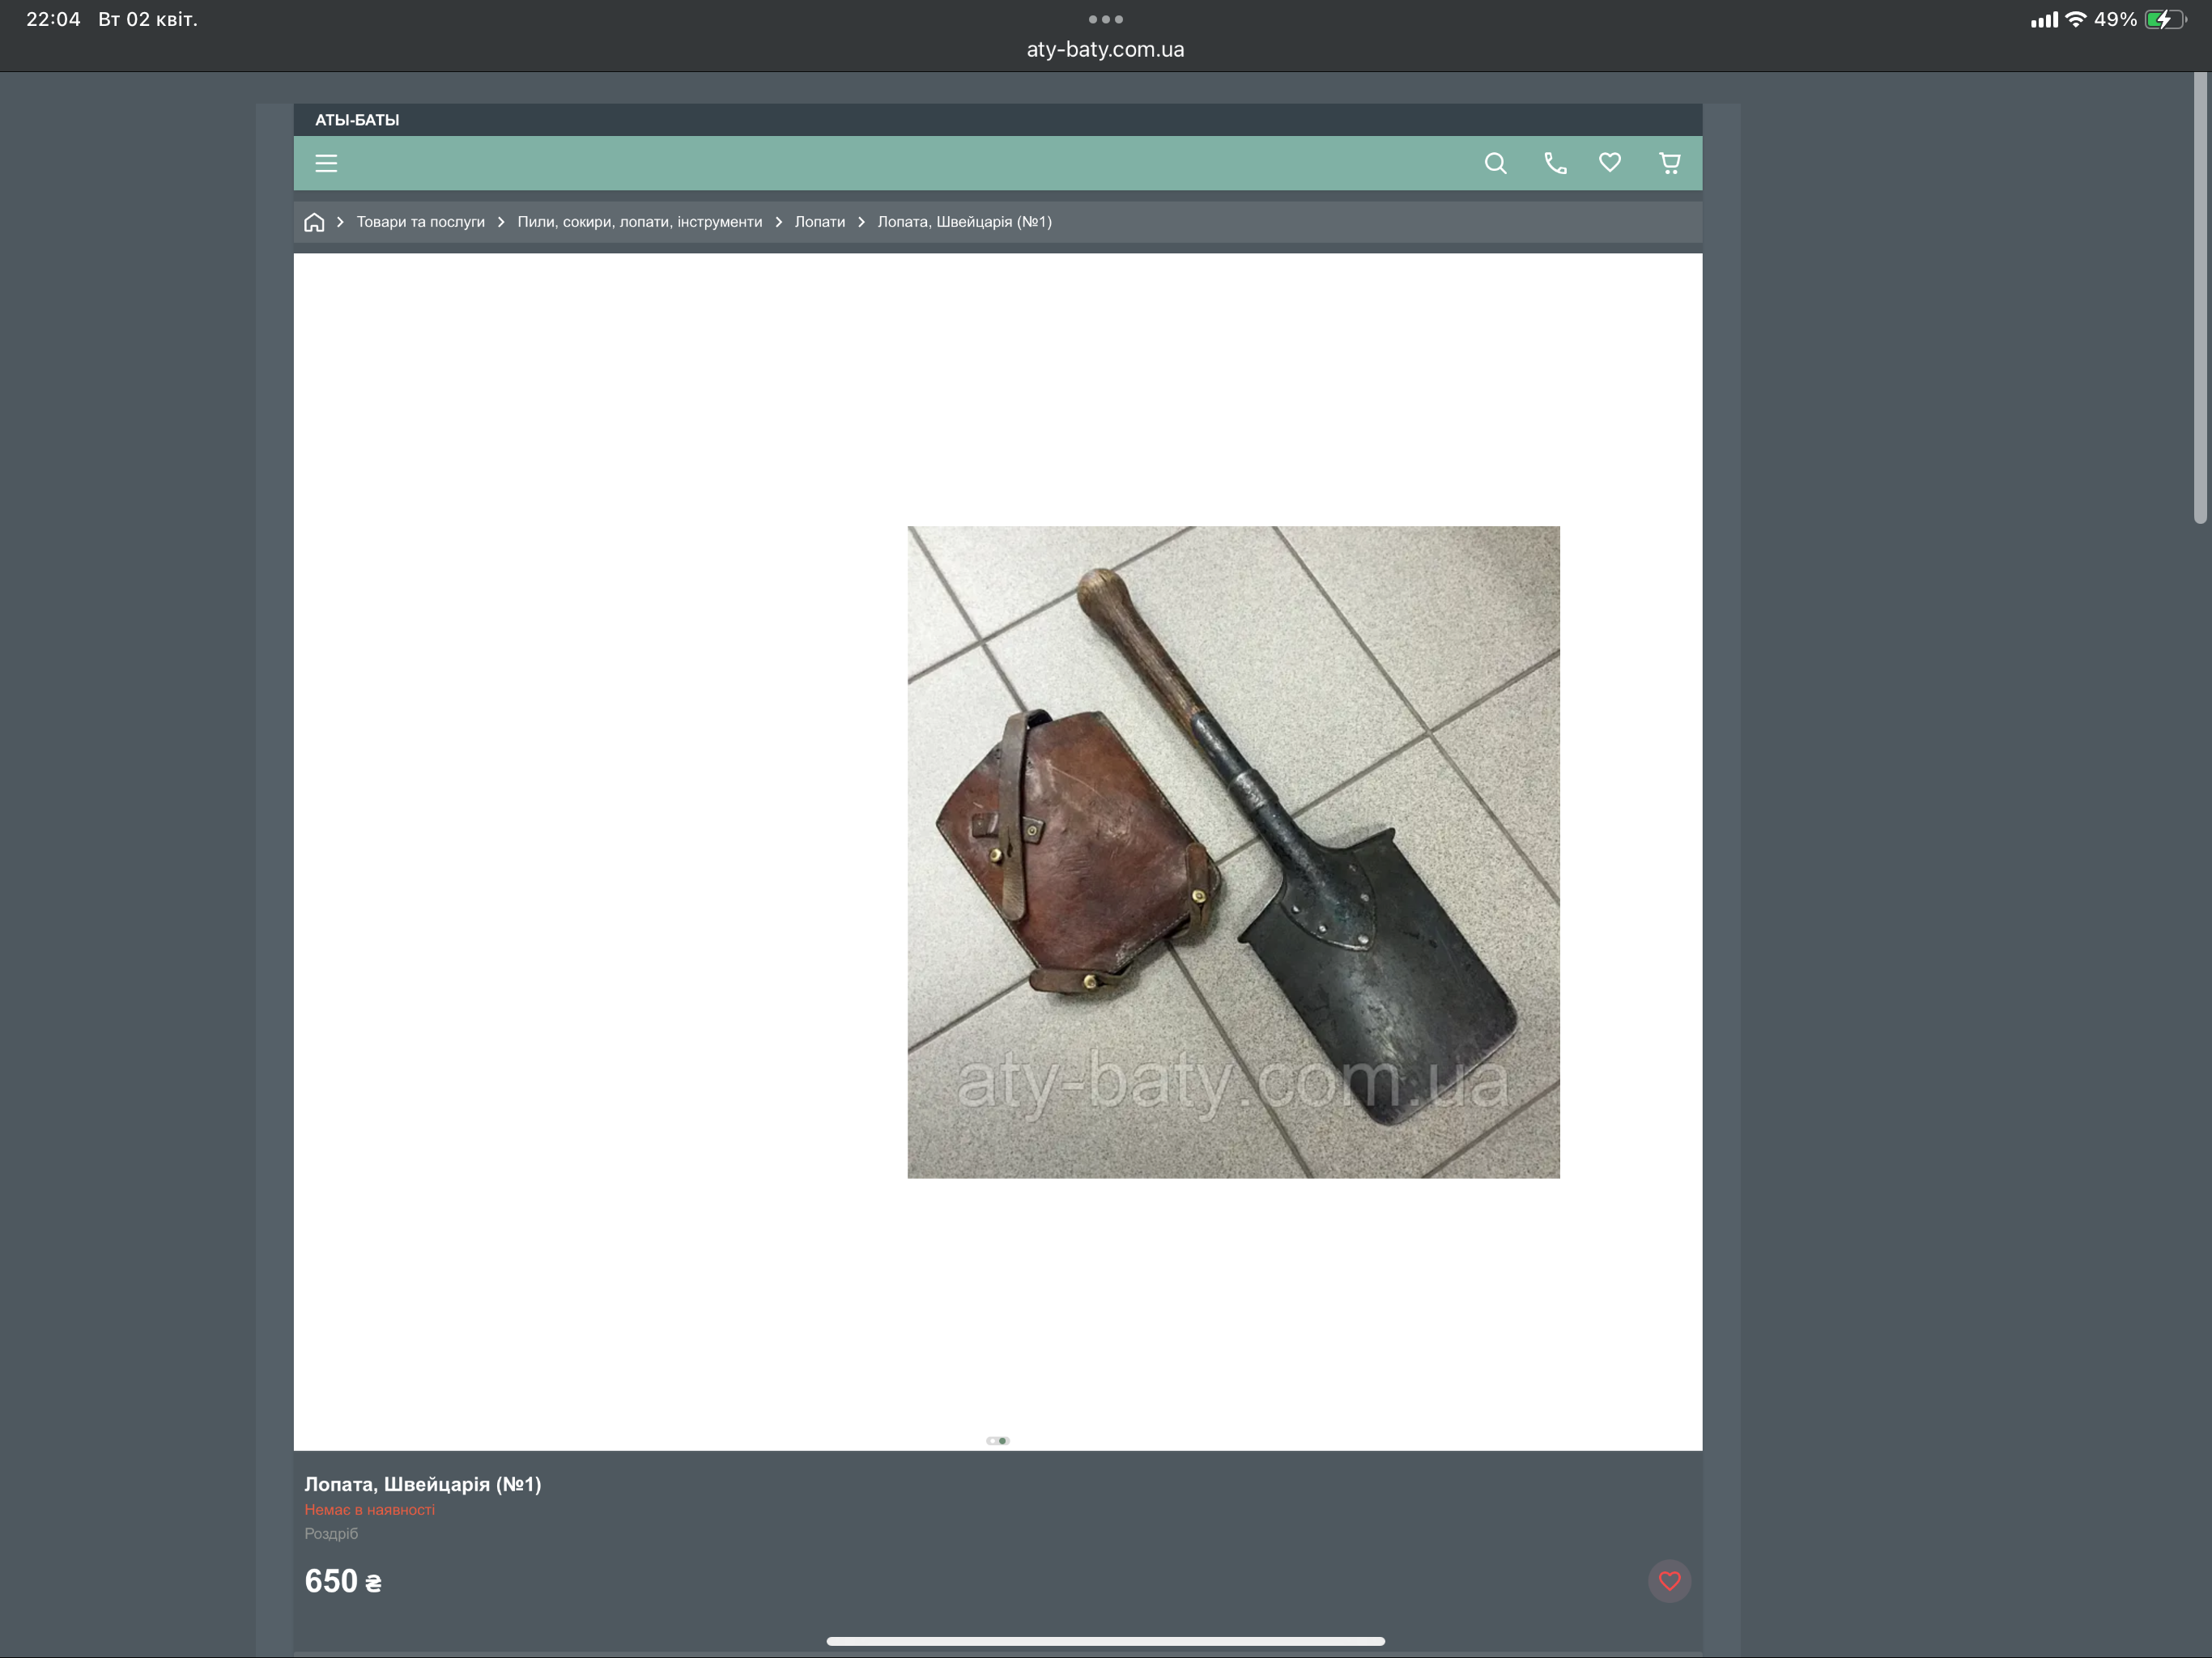The height and width of the screenshot is (1658, 2212).
Task: Open Товари та послуги breadcrumb
Action: coord(420,222)
